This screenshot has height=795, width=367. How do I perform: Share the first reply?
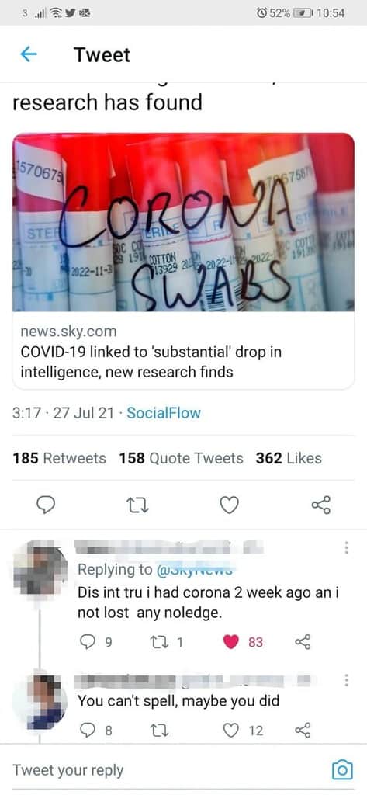(302, 642)
